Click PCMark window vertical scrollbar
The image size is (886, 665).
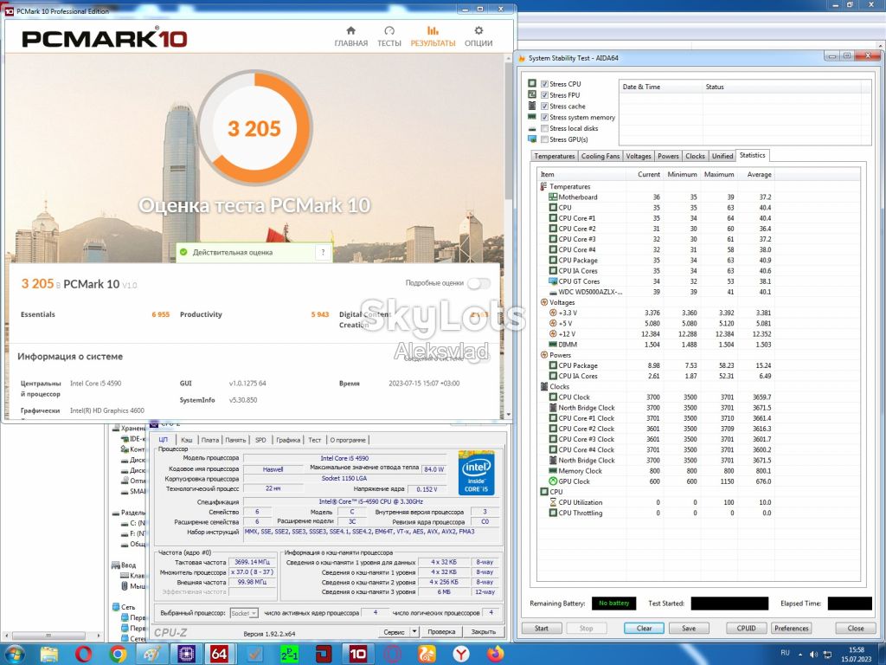coord(508,130)
